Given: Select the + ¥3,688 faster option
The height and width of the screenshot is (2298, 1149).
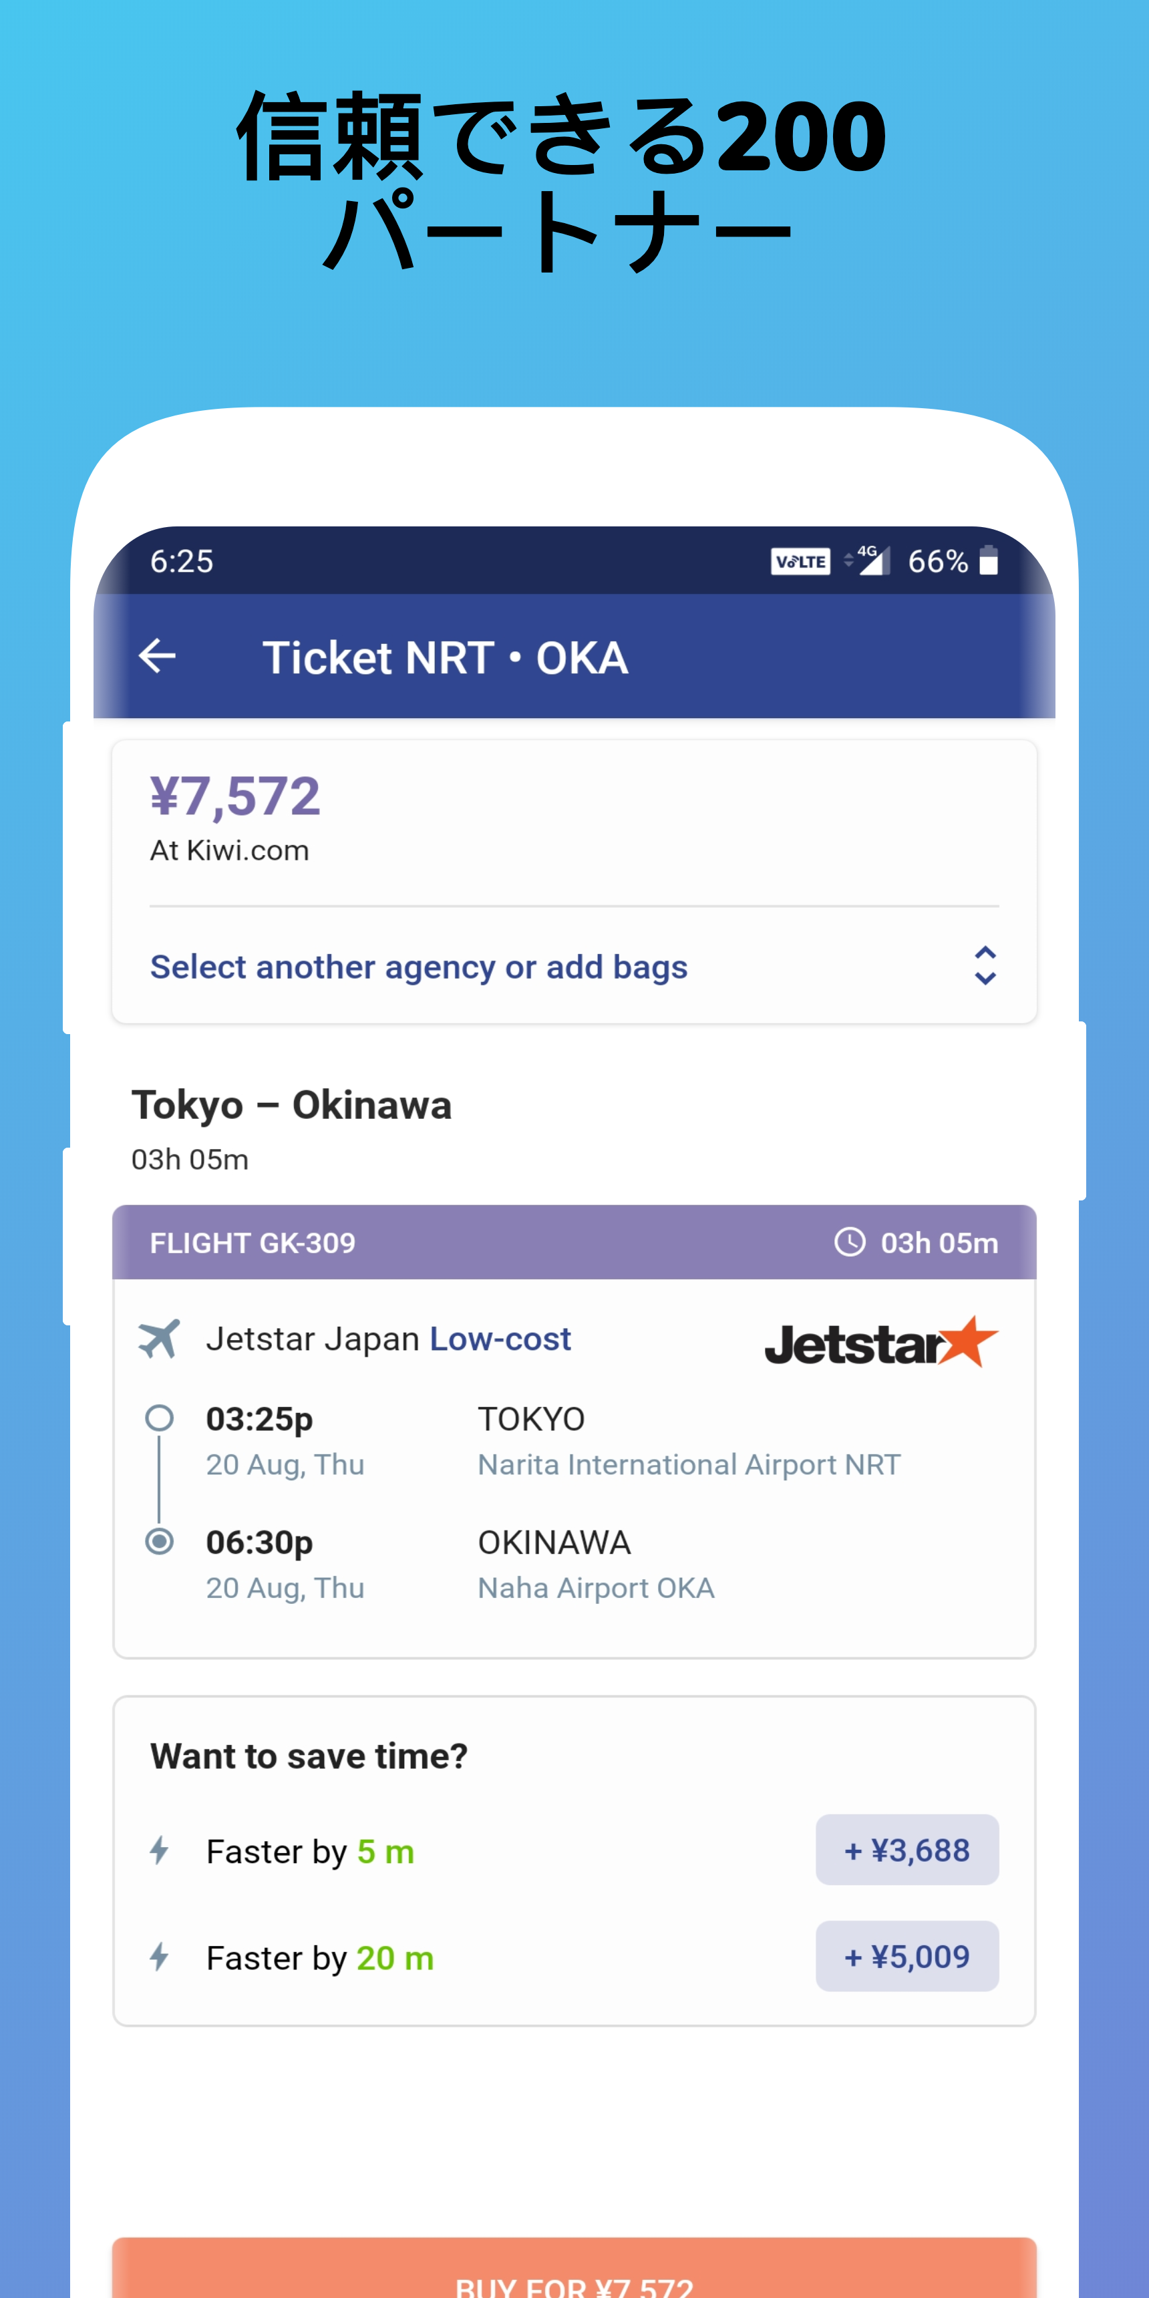Looking at the screenshot, I should coord(907,1850).
